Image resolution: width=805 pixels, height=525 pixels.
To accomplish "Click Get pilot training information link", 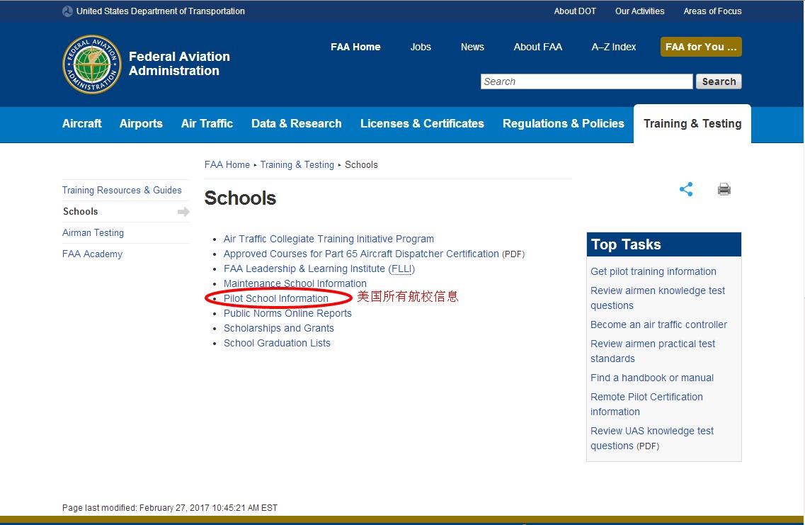I will click(x=653, y=271).
